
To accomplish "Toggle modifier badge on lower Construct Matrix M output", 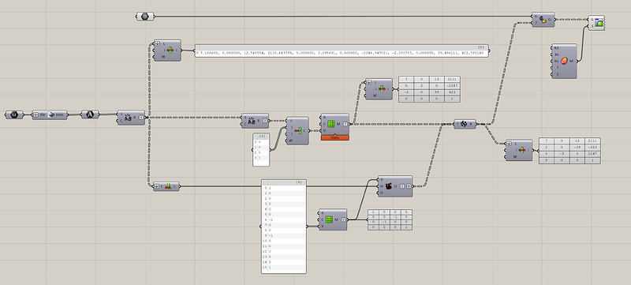I will (x=342, y=219).
